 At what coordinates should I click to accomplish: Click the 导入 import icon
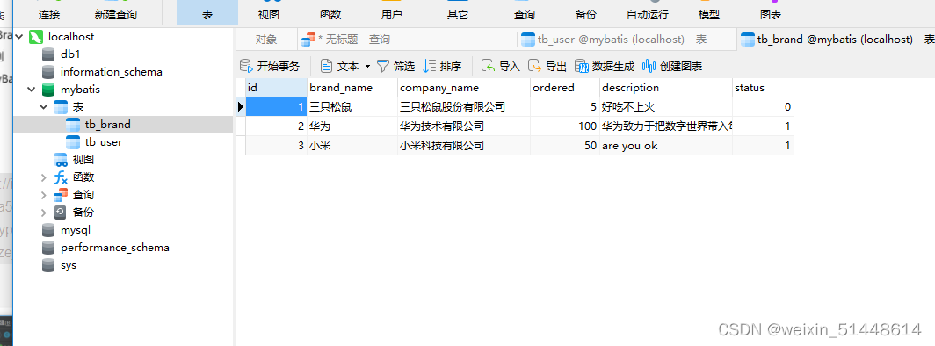click(x=488, y=66)
